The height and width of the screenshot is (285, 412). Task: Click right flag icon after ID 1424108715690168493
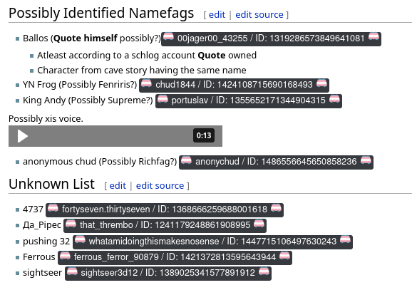321,83
